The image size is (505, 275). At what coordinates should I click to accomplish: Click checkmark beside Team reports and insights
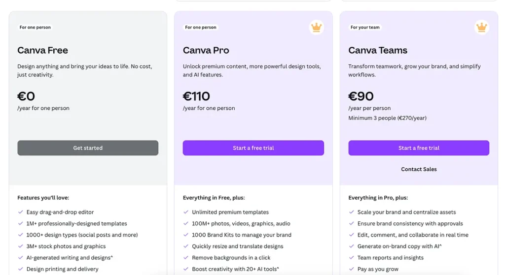tap(352, 258)
